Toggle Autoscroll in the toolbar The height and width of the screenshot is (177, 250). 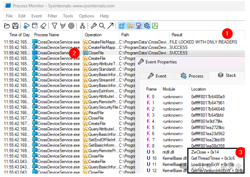click(35, 26)
